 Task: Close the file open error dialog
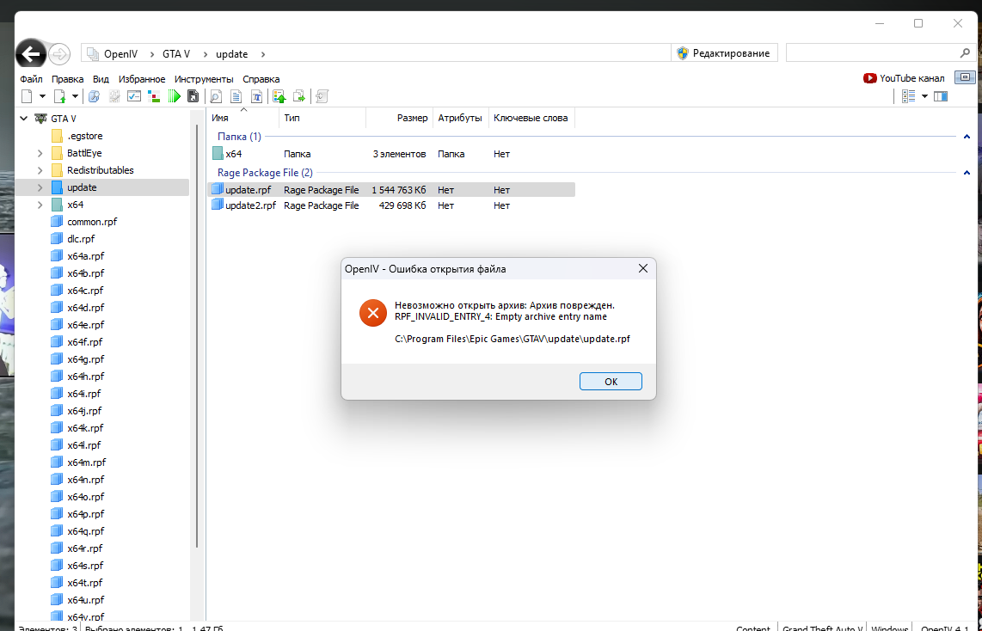[x=642, y=268]
